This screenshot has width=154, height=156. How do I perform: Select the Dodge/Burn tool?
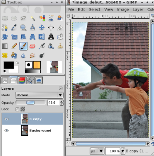point(42,55)
